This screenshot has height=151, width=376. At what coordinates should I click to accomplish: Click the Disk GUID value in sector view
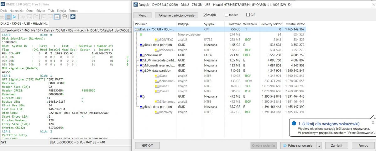click(78, 113)
